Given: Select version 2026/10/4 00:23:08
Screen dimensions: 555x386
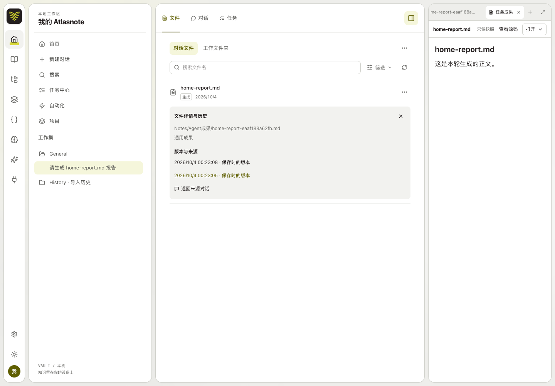Looking at the screenshot, I should pos(212,163).
